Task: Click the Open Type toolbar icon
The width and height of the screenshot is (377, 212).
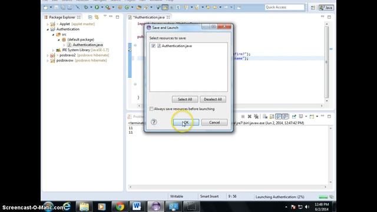Action: pyautogui.click(x=139, y=8)
